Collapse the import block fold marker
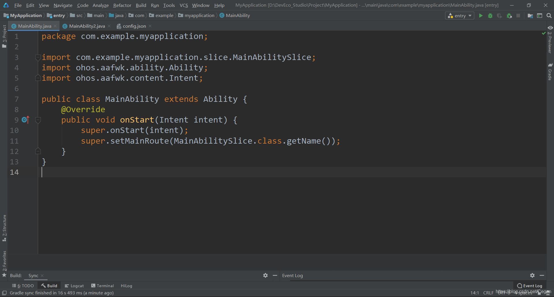Screen dimensions: 554x297 tap(38, 57)
